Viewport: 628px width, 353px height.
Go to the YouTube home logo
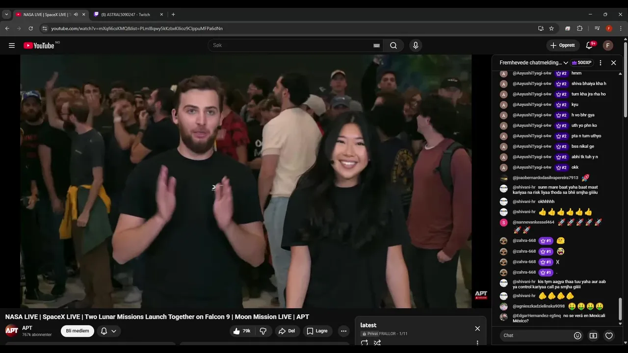39,46
